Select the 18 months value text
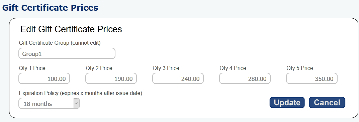Image resolution: width=359 pixels, height=122 pixels. pos(38,104)
